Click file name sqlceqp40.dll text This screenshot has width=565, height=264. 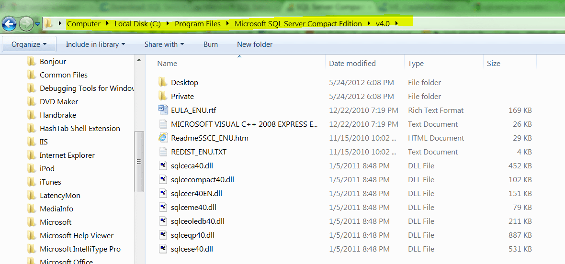pos(193,235)
